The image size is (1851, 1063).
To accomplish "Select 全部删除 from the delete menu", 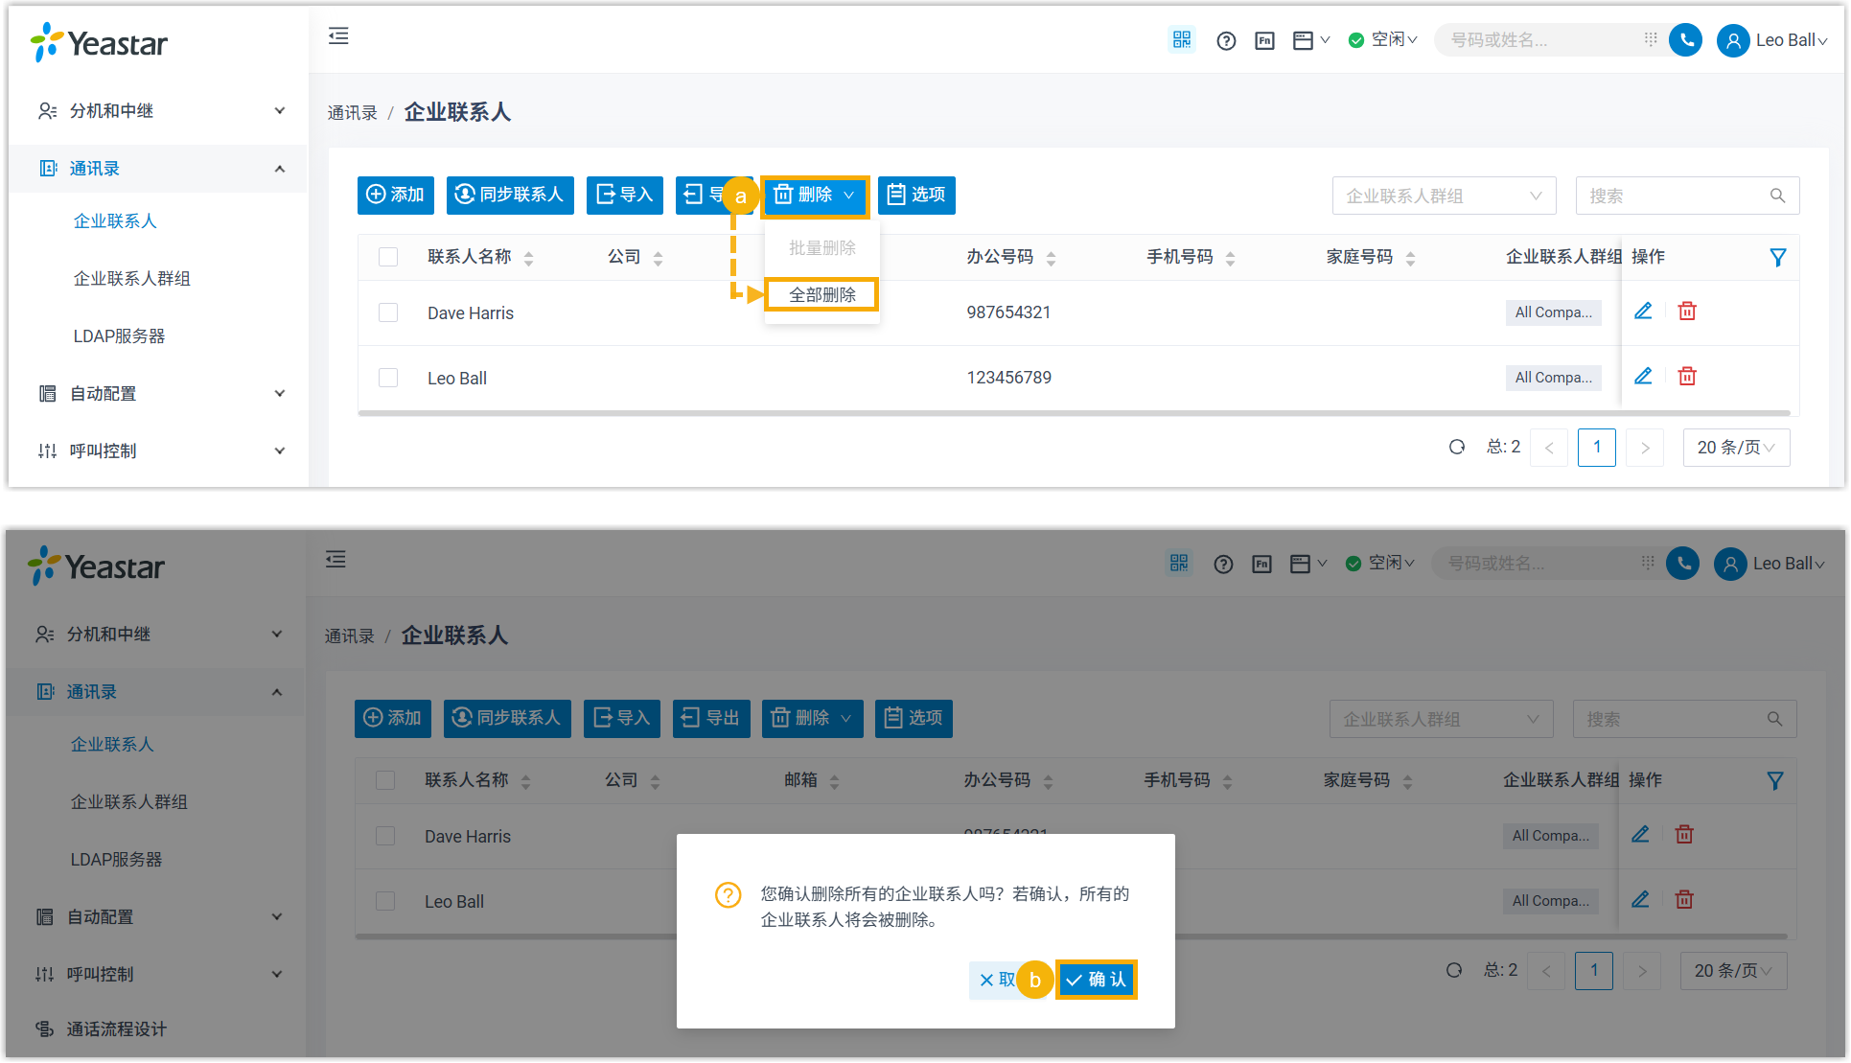I will (821, 295).
